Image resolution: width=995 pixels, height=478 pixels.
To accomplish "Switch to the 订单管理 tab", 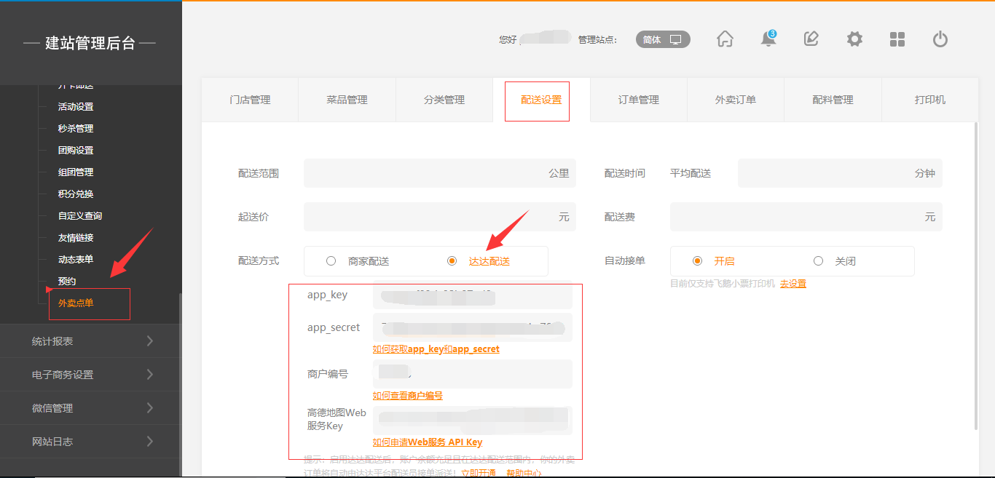I will click(638, 100).
